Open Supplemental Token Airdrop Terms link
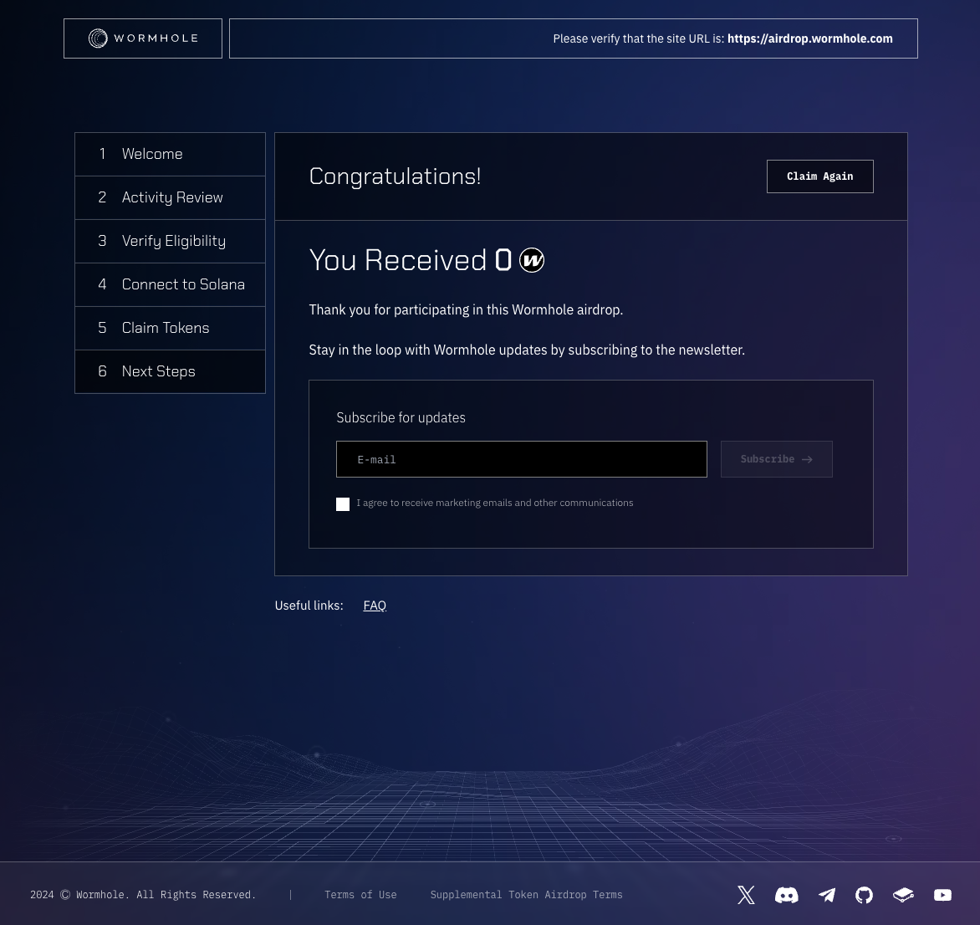980x925 pixels. 526,894
